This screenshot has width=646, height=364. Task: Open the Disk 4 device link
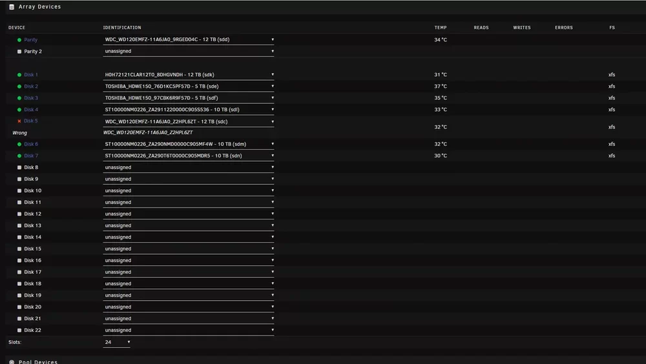(x=31, y=110)
